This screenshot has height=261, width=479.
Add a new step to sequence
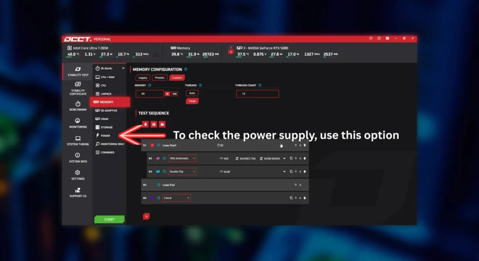(x=146, y=217)
